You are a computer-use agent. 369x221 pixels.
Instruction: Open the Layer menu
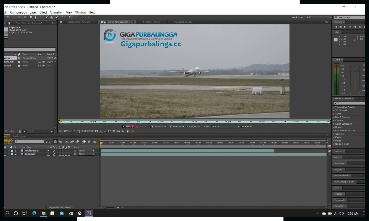click(x=33, y=12)
